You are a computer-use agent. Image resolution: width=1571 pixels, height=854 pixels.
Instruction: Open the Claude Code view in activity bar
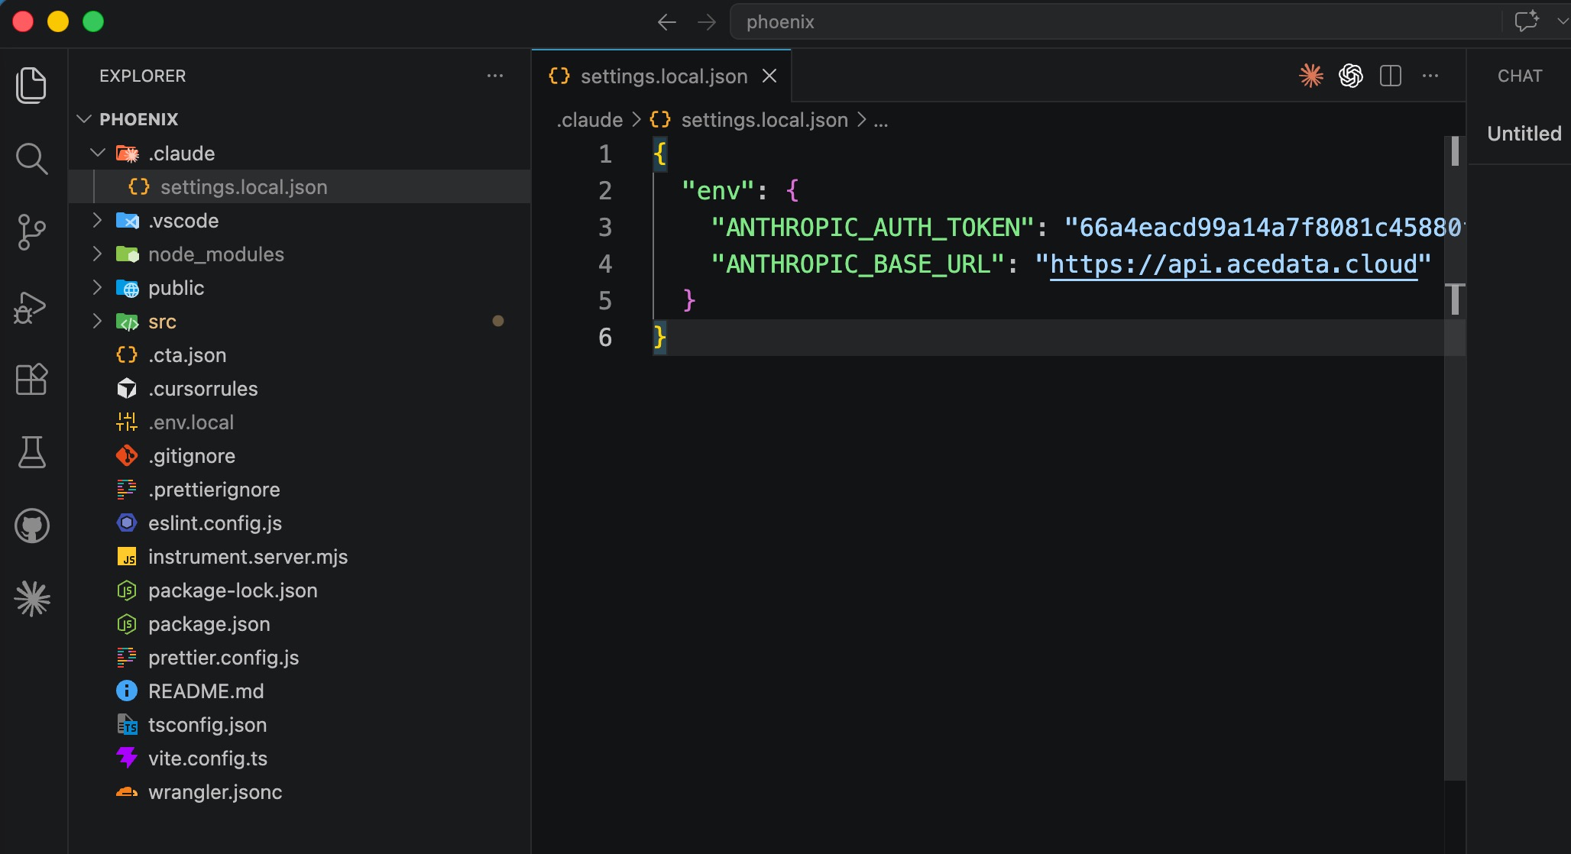pyautogui.click(x=31, y=599)
